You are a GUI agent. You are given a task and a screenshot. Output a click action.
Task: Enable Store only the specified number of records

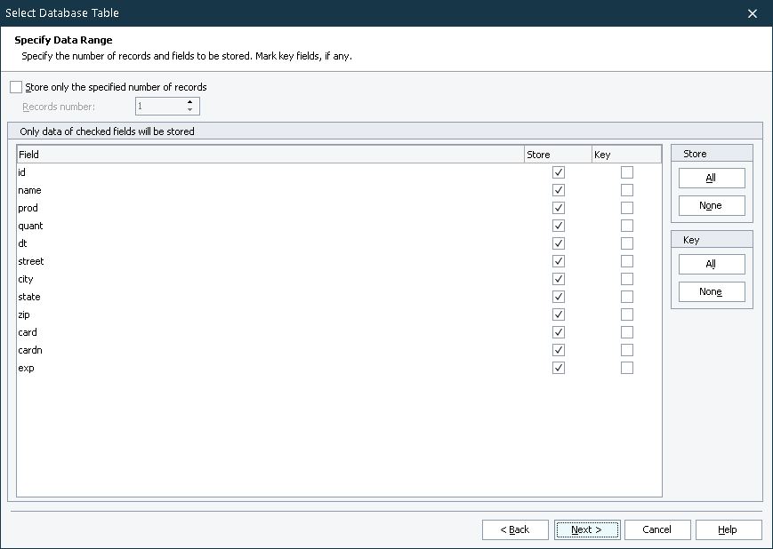[x=16, y=87]
